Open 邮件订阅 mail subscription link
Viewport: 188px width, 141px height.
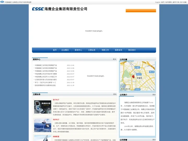point(176,2)
